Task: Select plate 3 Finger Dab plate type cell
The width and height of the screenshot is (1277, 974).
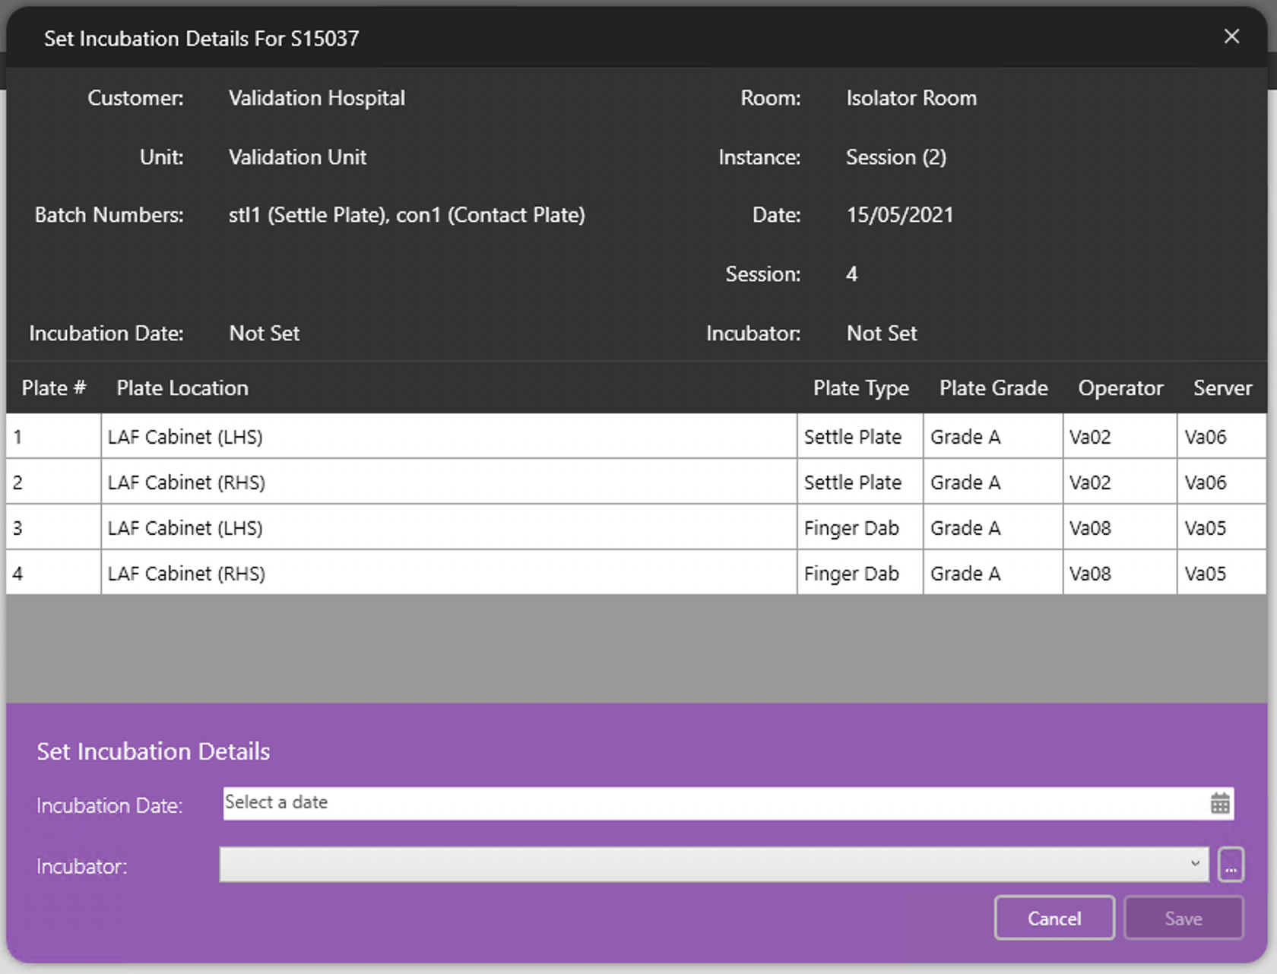Action: click(x=851, y=528)
